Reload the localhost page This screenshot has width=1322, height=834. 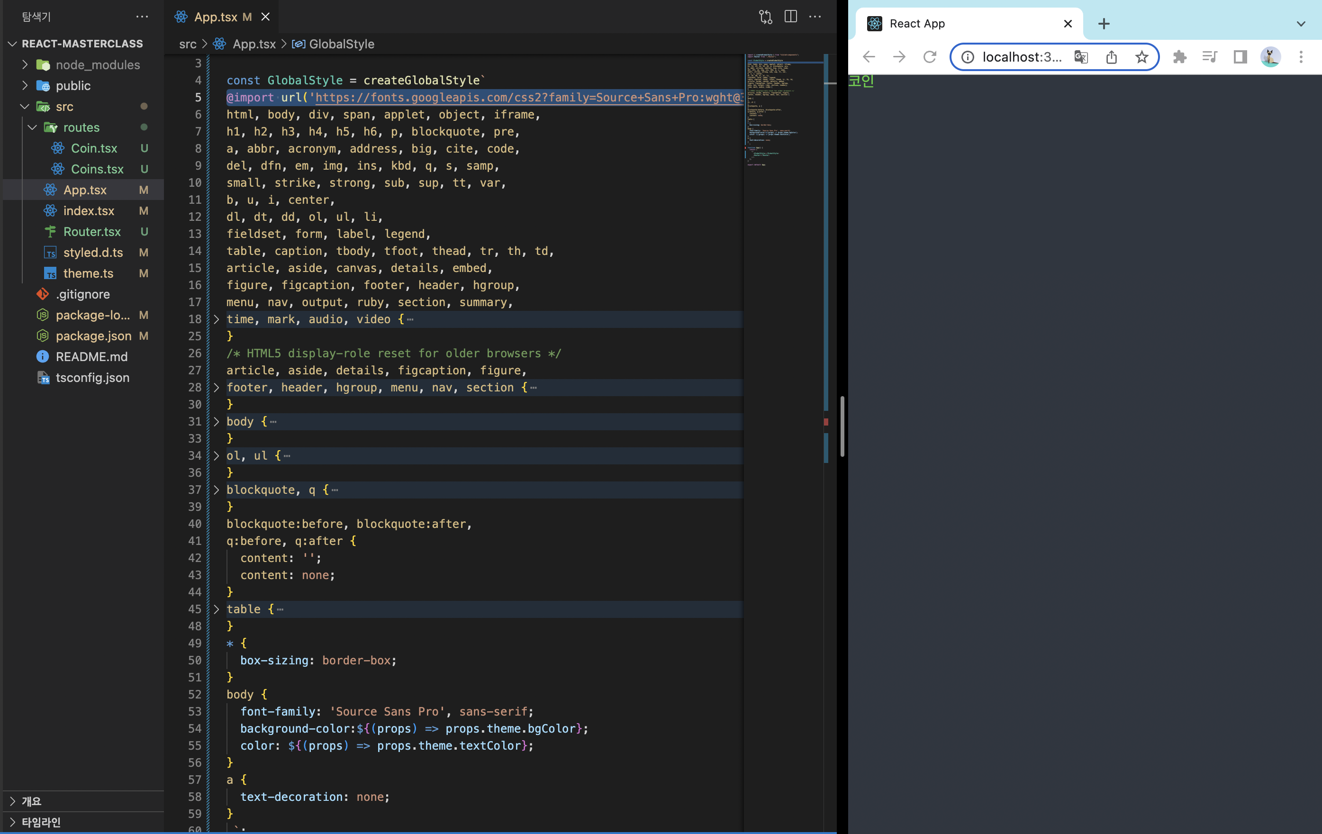(x=930, y=57)
